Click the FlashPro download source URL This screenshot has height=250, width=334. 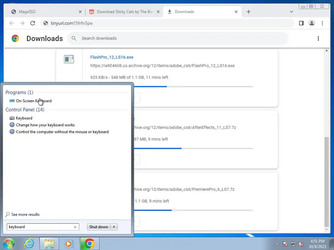point(162,66)
